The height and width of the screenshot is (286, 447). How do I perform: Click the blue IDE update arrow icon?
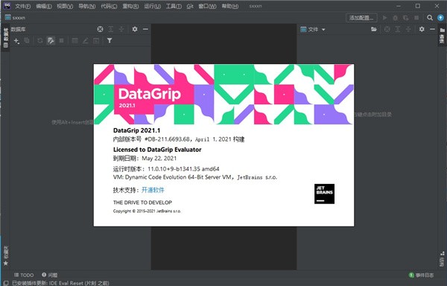(x=440, y=18)
